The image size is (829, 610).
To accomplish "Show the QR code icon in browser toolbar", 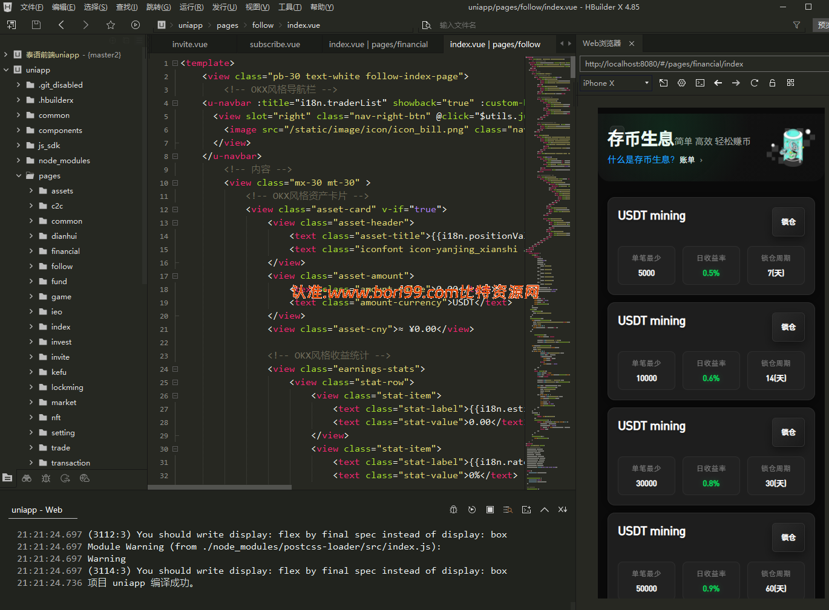I will pos(791,83).
